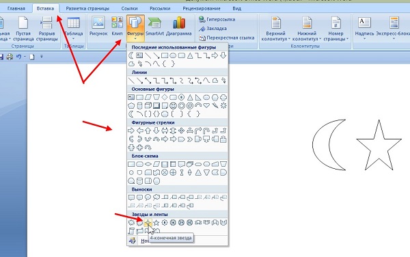The image size is (410, 257).
Task: Pick the donut ring in Основные фигуры
Action: (x=181, y=106)
